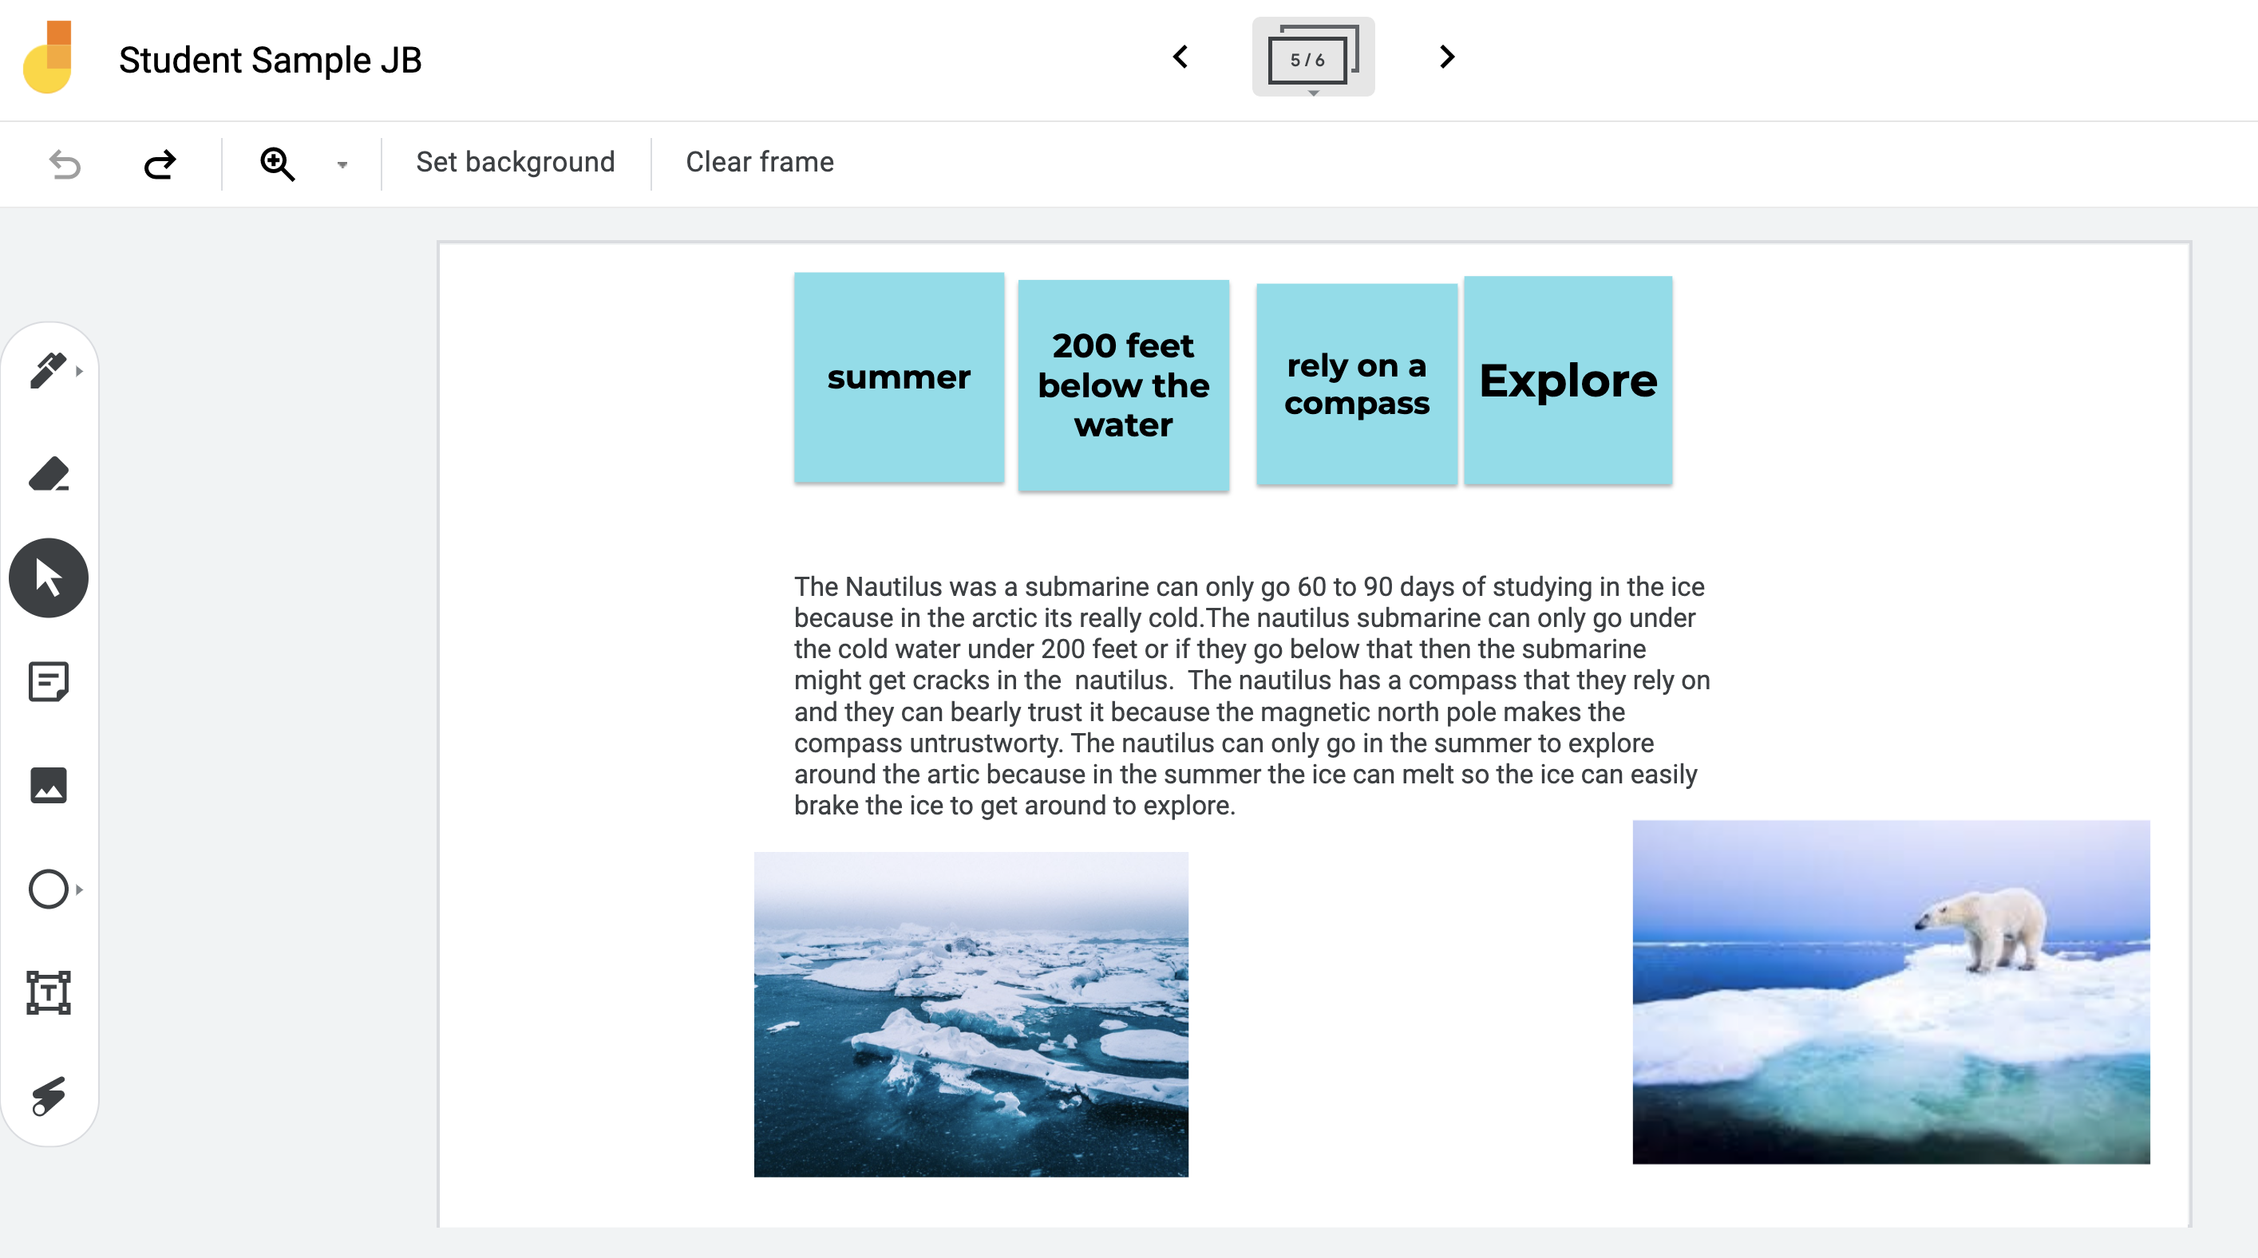This screenshot has height=1258, width=2258.
Task: Expand the zoom level dropdown arrow
Action: click(342, 164)
